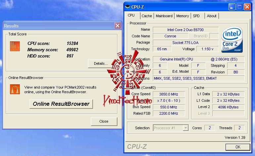This screenshot has height=156, width=255.
Task: Click the Version 1.39 label
Action: click(235, 137)
